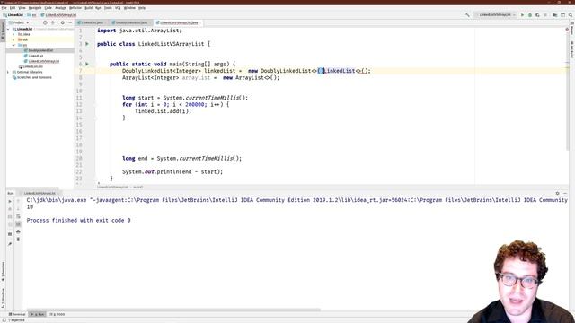Toggle the Favorites side tool window tab
Viewport: 575px width, 323px height.
3,272
